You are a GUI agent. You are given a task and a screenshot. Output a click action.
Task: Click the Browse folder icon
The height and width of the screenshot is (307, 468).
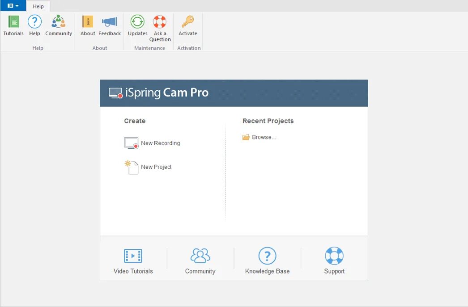click(246, 137)
